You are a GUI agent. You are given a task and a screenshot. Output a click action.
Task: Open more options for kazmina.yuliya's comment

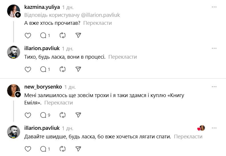(x=214, y=7)
